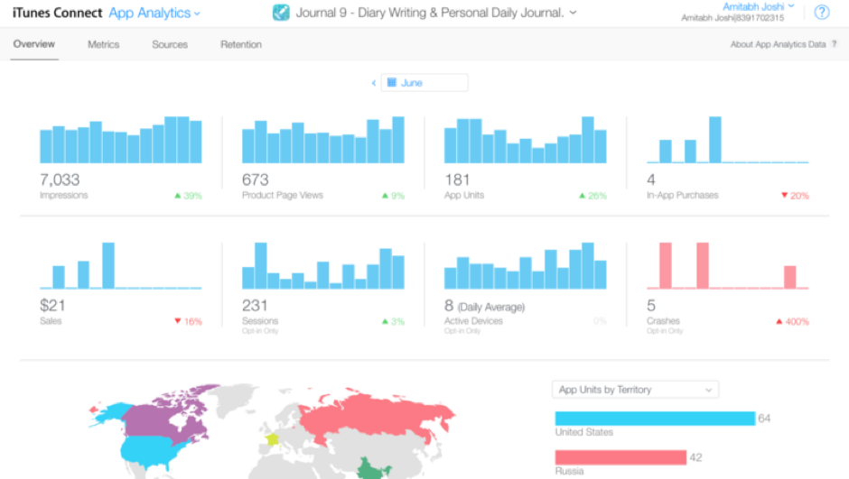Select France on the world map
Screen dimensions: 849x479
[x=273, y=439]
